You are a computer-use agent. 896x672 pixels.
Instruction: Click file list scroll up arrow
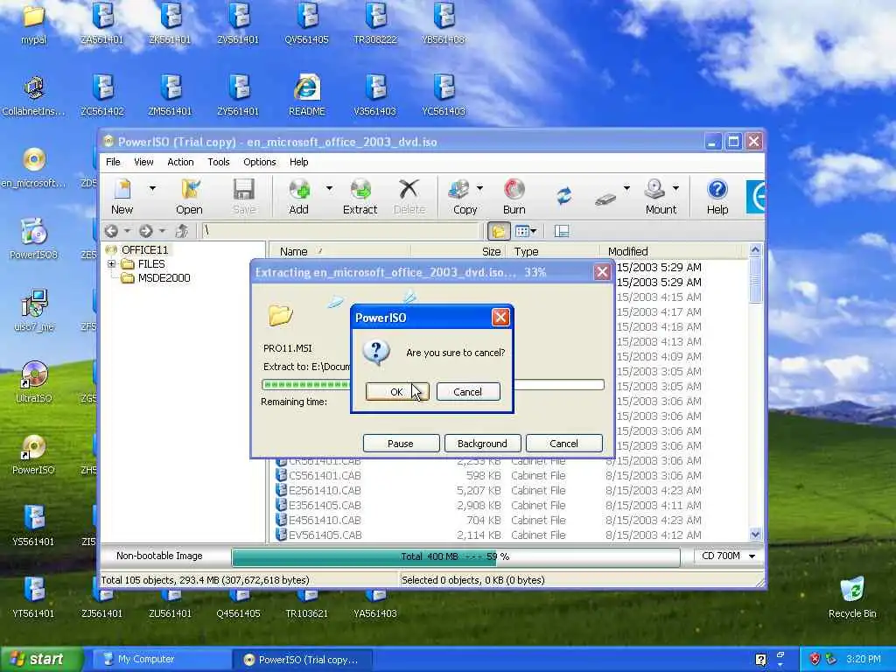pos(755,249)
